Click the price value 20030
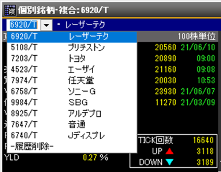Image resolution: width=221 pixels, height=172 pixels. (x=166, y=80)
